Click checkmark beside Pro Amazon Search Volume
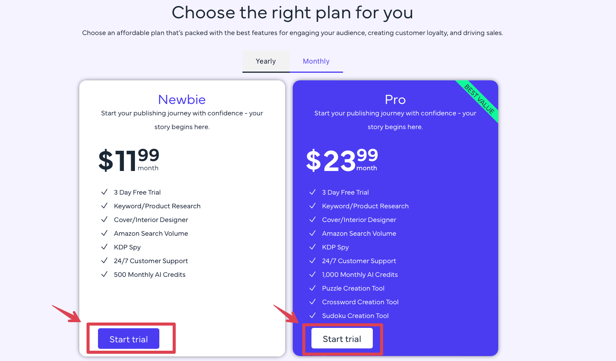Screen dimensions: 616x361 tap(312, 233)
